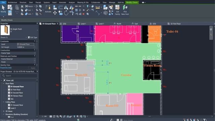Open 03-Second Floor in Floor Plans
This screenshot has width=215, height=121.
(x=16, y=93)
